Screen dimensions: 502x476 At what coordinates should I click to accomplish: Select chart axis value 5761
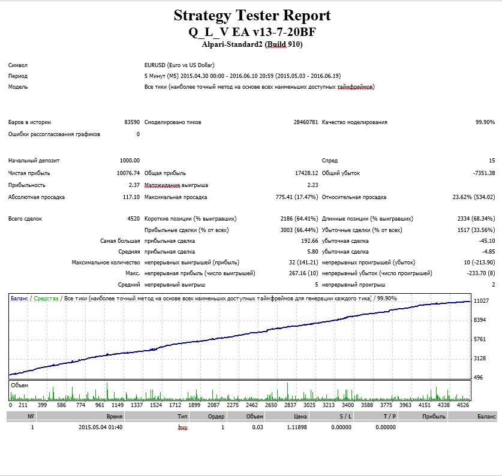480,339
